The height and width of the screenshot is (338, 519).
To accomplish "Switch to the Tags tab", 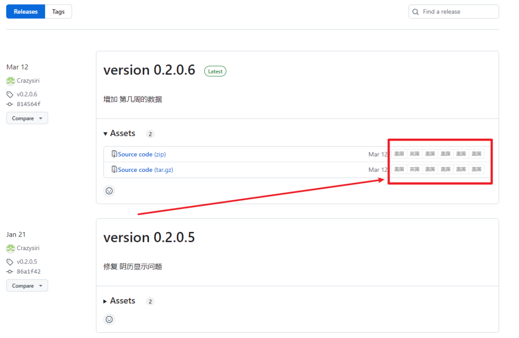I will pos(58,12).
